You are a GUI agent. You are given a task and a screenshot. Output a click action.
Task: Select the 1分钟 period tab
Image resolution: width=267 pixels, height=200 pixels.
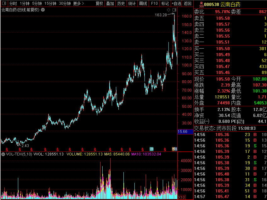point(25,3)
